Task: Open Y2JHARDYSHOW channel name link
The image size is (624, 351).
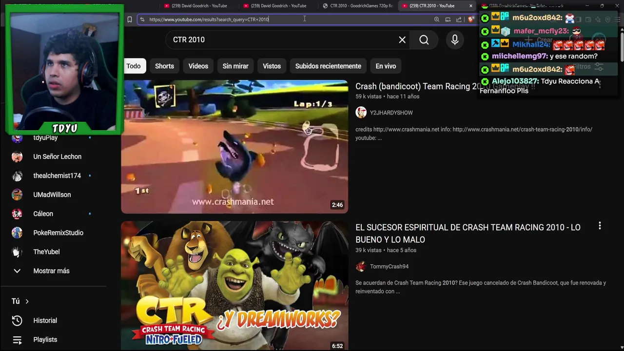Action: coord(391,113)
